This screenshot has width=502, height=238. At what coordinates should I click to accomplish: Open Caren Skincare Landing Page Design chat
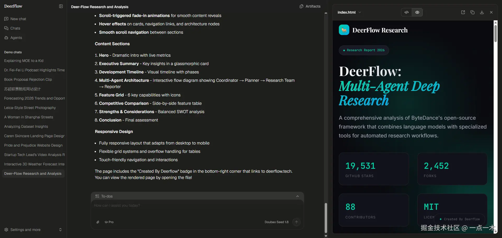click(x=33, y=136)
